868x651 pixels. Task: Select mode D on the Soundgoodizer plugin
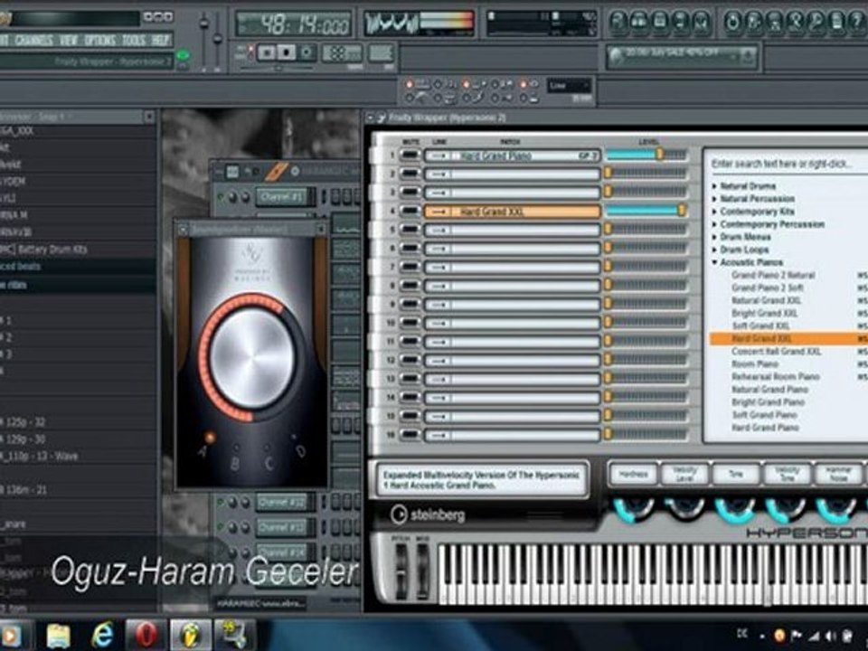[x=293, y=438]
